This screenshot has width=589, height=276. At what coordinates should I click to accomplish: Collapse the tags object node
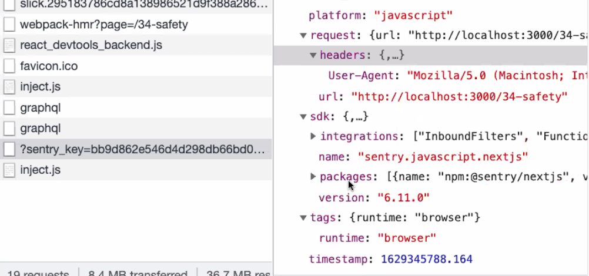coord(303,218)
